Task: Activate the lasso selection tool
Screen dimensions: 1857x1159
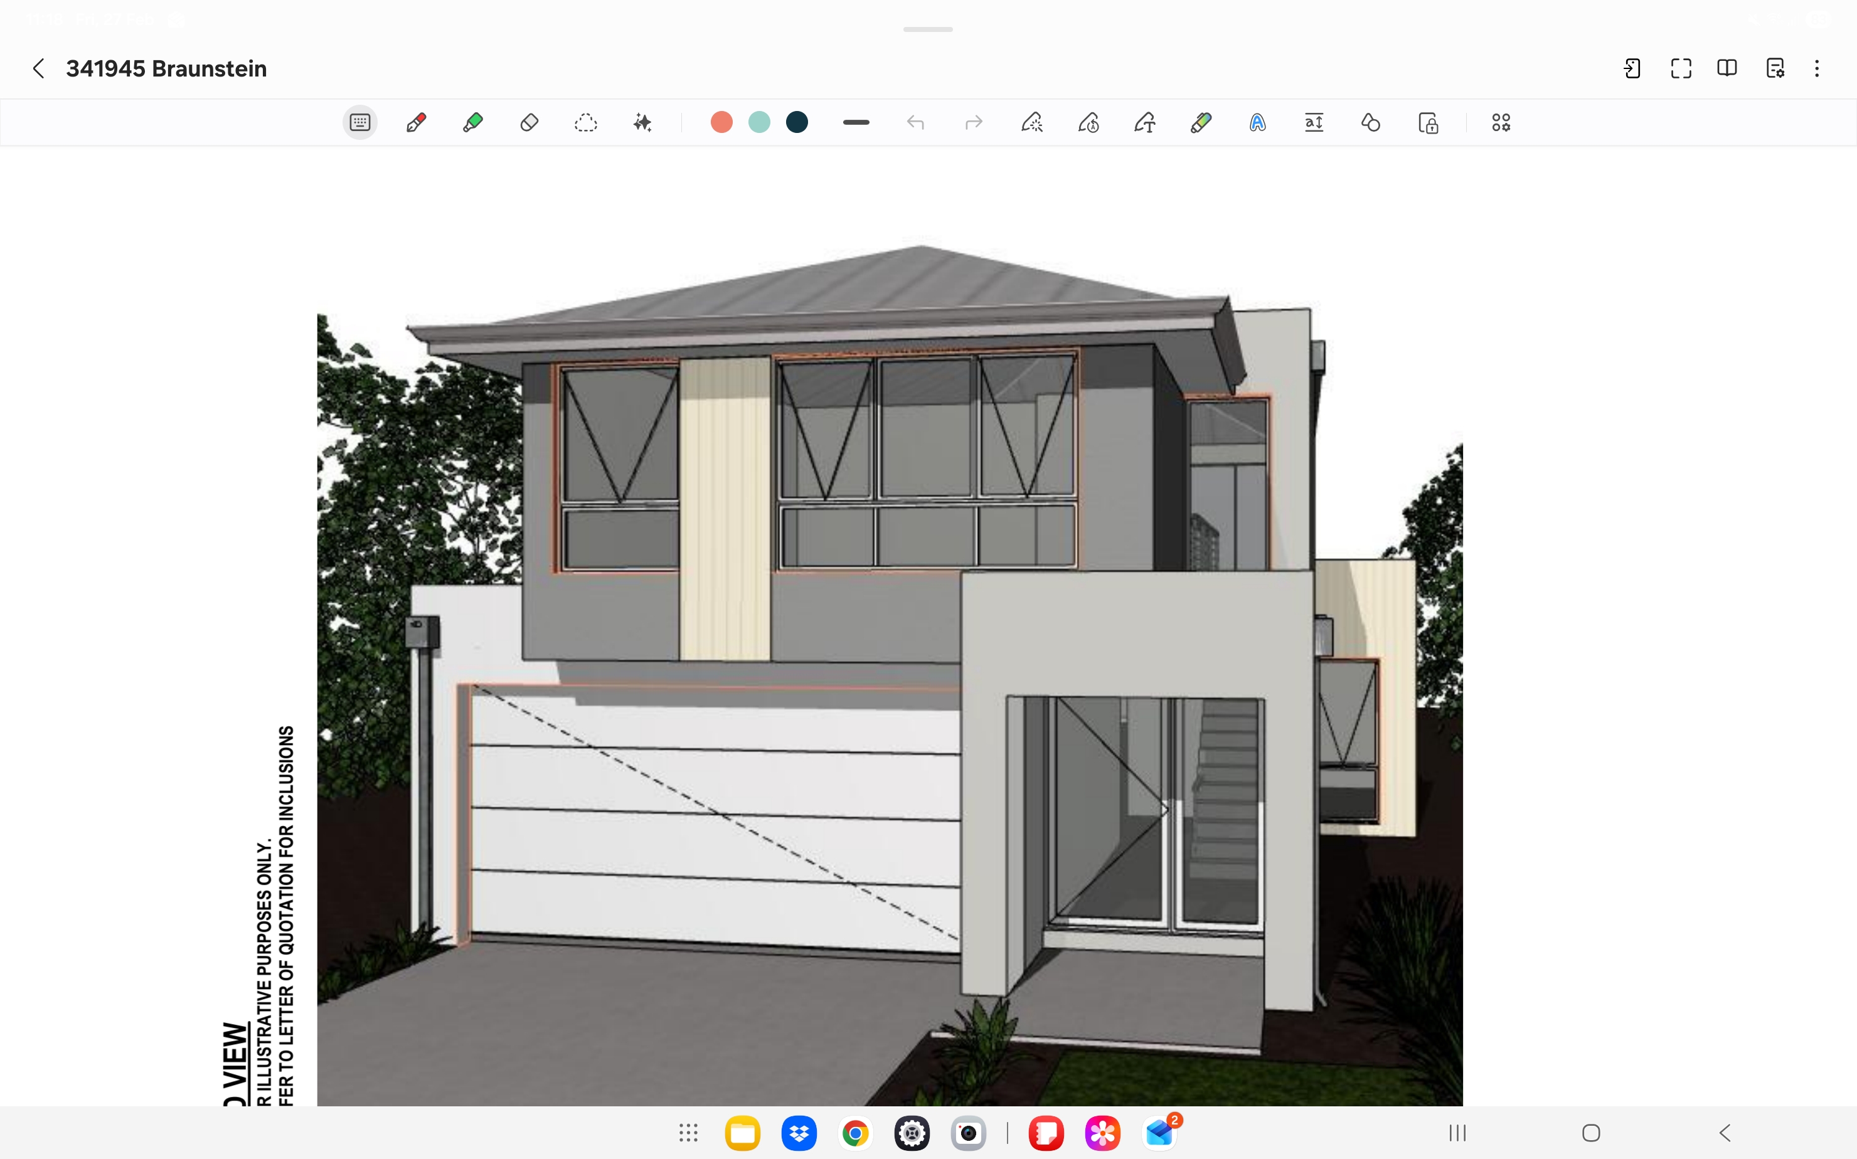Action: coord(586,123)
